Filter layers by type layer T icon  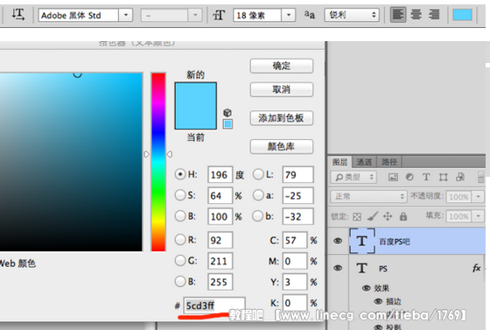point(426,177)
